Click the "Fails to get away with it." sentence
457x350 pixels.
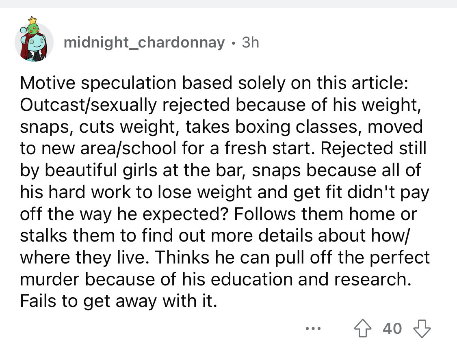tap(119, 301)
